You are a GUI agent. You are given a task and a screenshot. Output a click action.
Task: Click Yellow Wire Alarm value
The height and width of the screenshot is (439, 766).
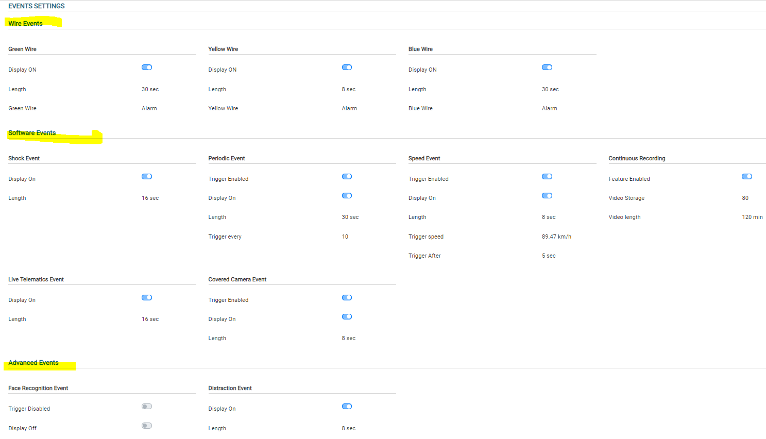(349, 108)
